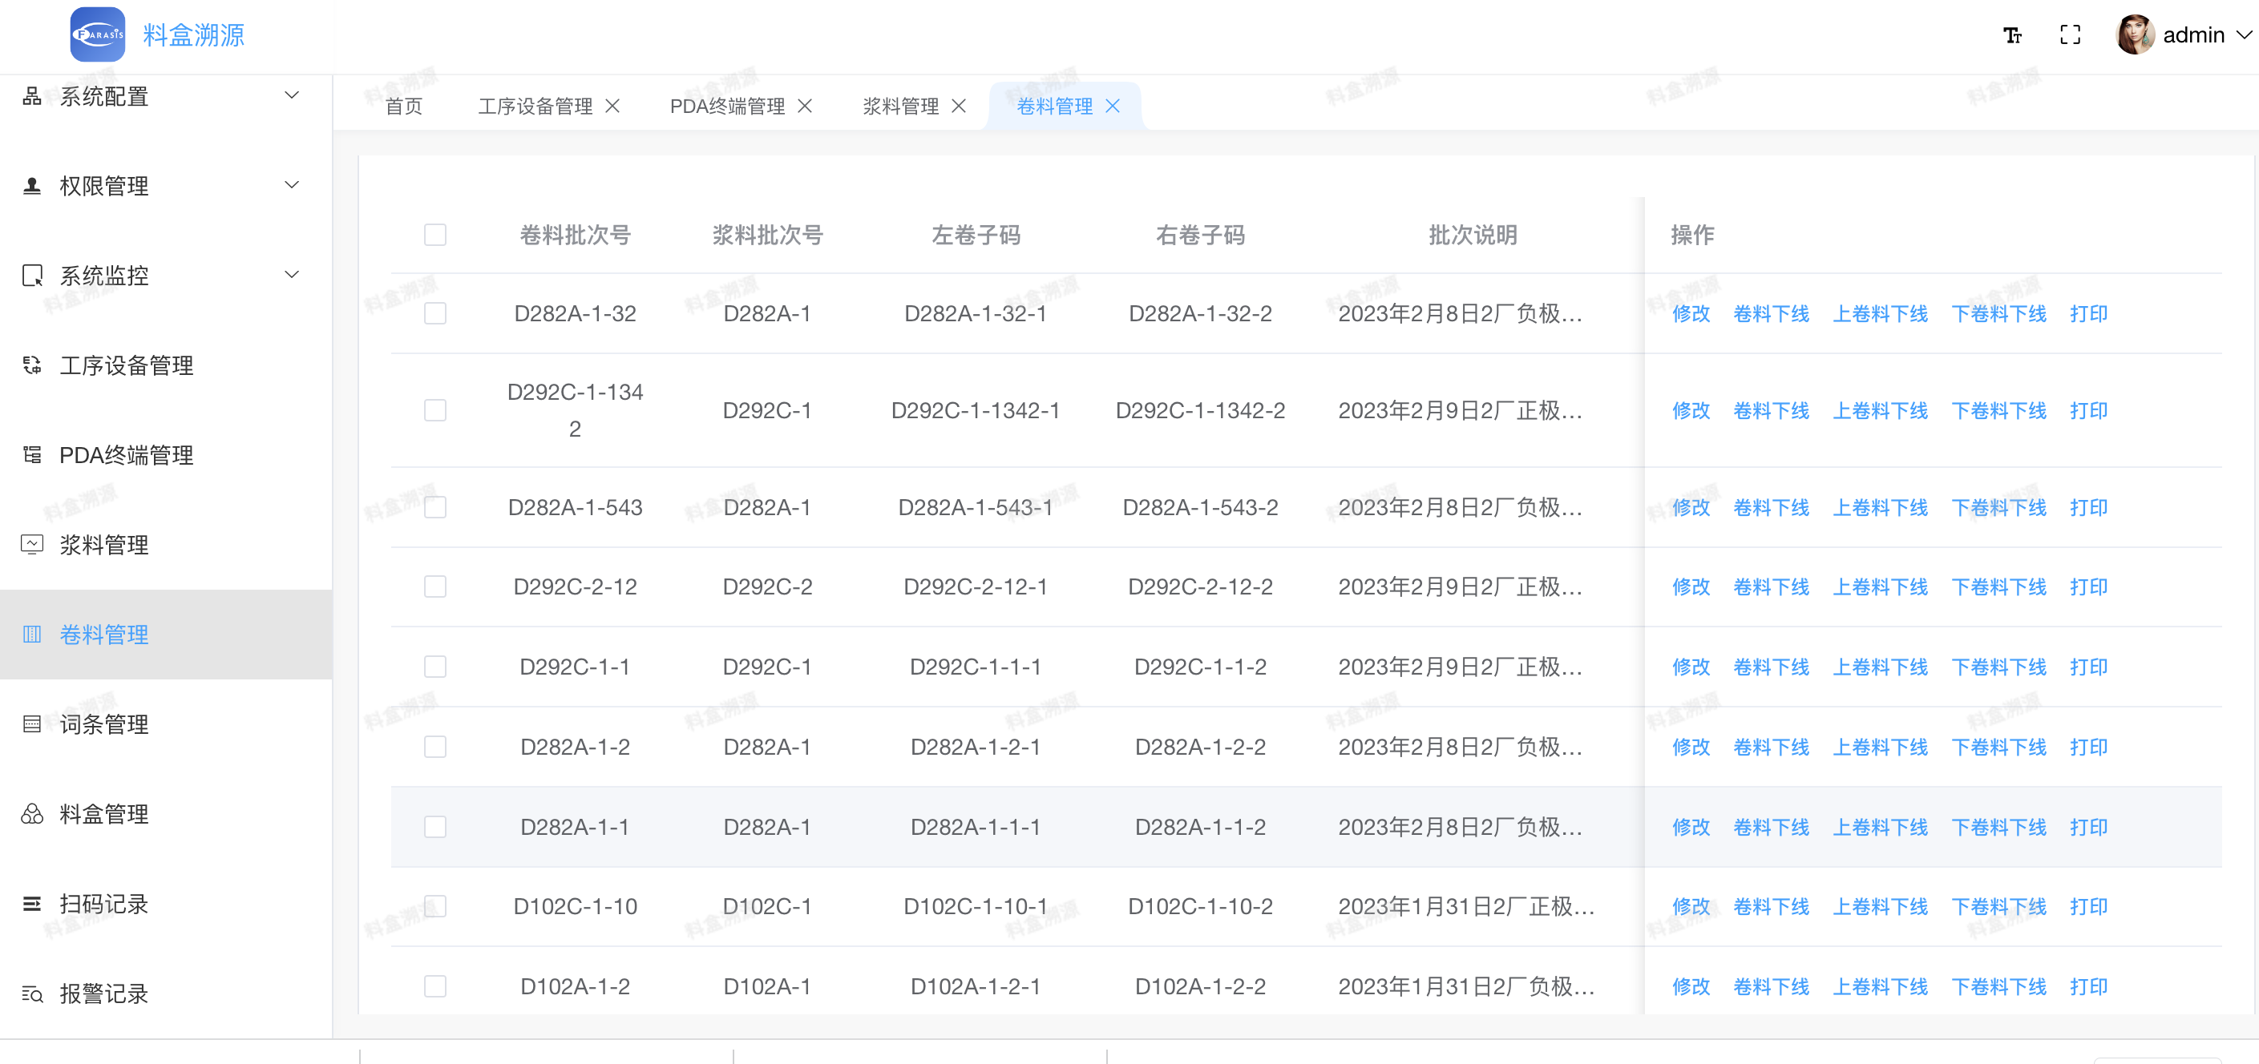
Task: Open the admin user dropdown arrow
Action: point(2244,35)
